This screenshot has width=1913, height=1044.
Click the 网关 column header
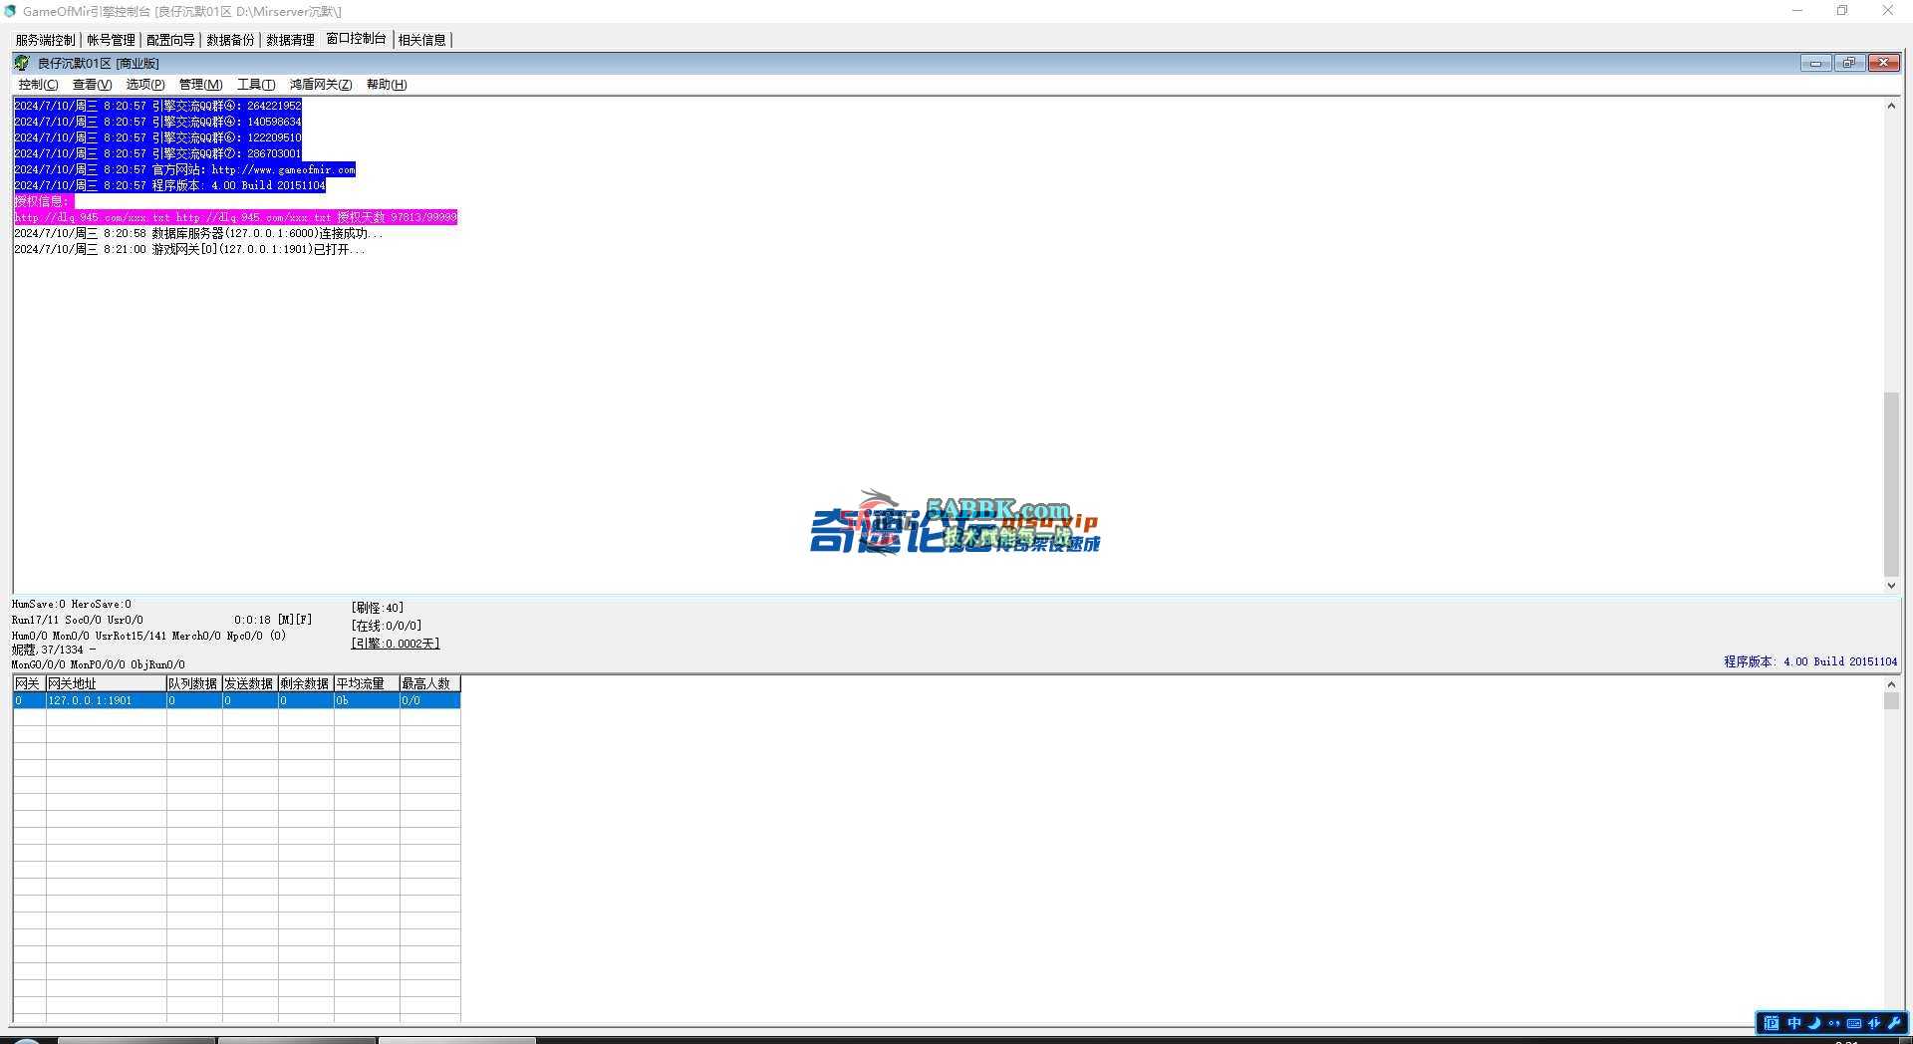coord(29,683)
